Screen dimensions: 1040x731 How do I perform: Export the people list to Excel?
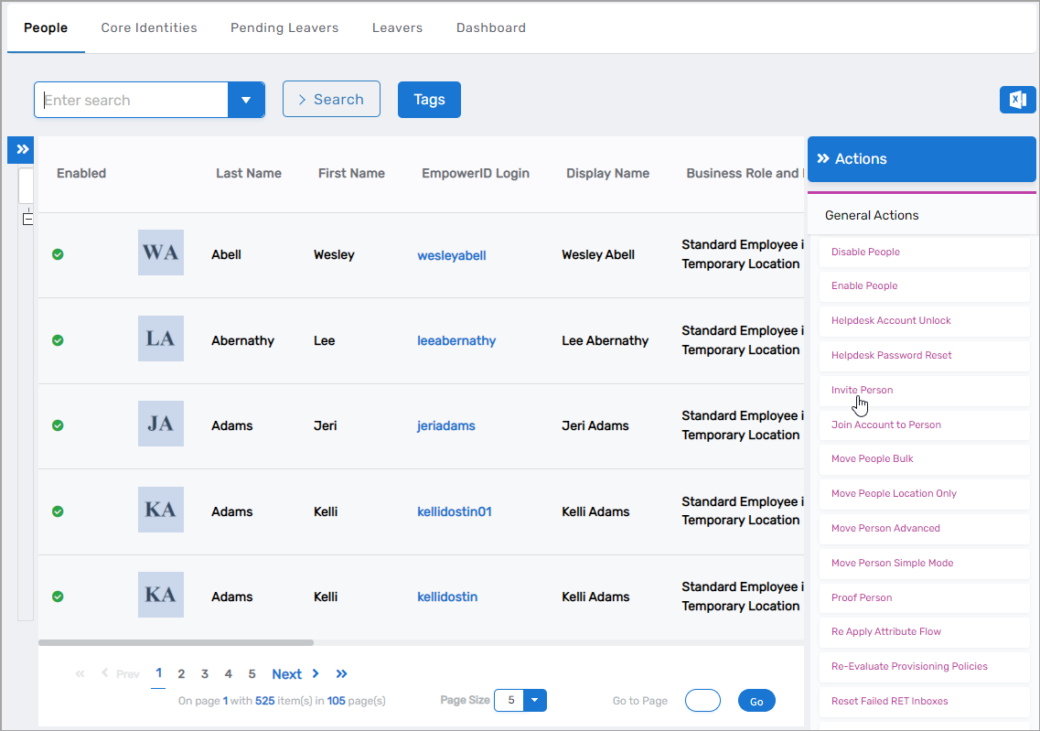pos(1017,100)
